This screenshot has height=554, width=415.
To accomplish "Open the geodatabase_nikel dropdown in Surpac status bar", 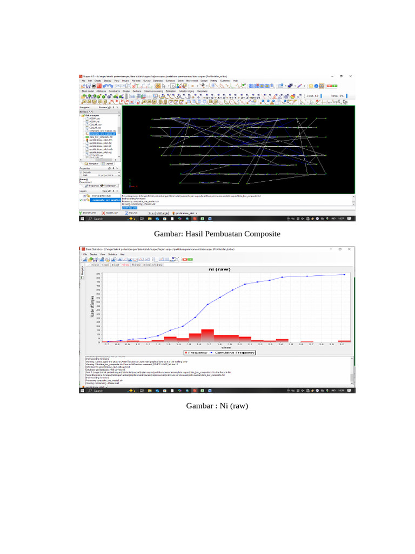I will pyautogui.click(x=196, y=213).
